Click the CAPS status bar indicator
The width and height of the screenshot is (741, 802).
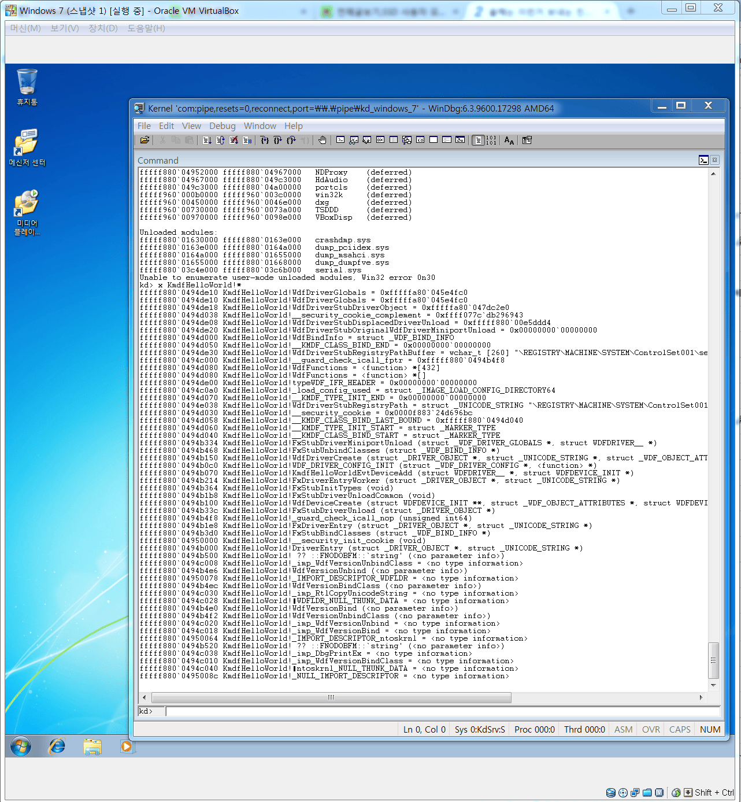(680, 729)
